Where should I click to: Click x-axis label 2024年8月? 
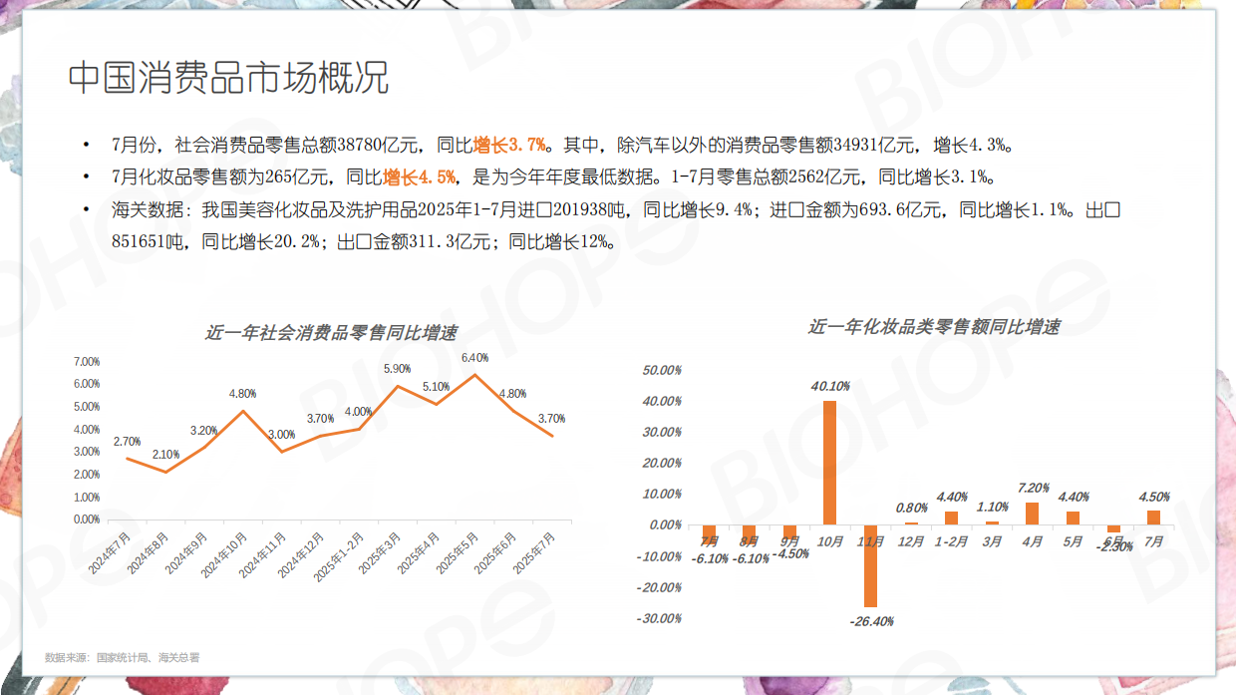coord(149,552)
